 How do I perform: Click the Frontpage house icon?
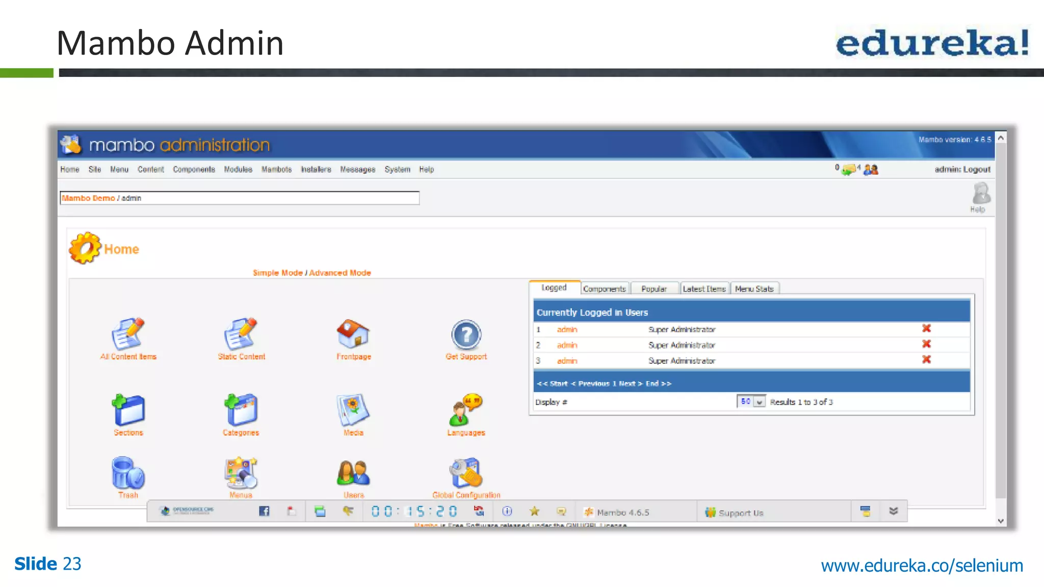coord(353,334)
